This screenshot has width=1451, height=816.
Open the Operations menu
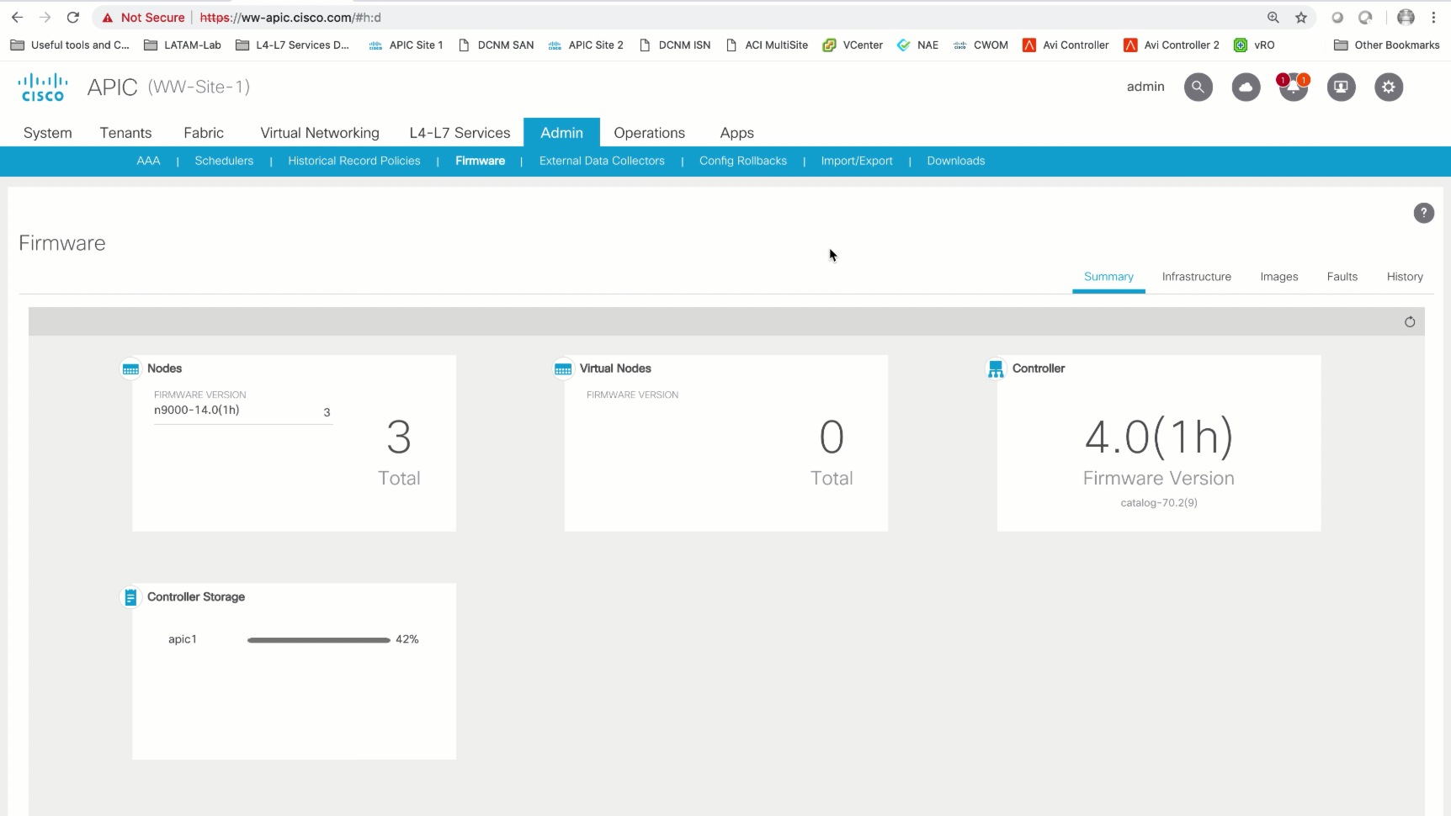click(x=649, y=132)
